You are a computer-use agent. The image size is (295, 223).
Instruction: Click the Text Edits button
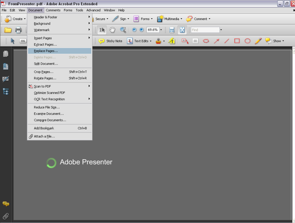pos(139,41)
